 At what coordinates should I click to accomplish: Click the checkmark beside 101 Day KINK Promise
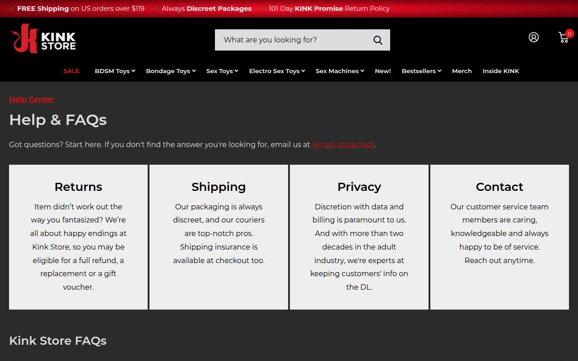tap(262, 8)
